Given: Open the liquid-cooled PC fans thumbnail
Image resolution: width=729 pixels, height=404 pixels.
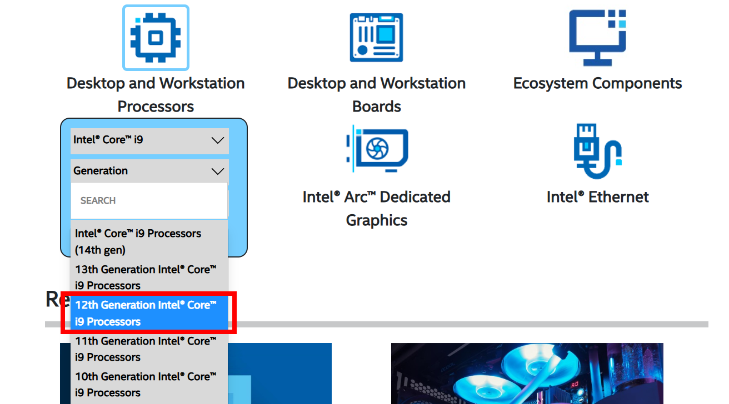Looking at the screenshot, I should click(527, 373).
